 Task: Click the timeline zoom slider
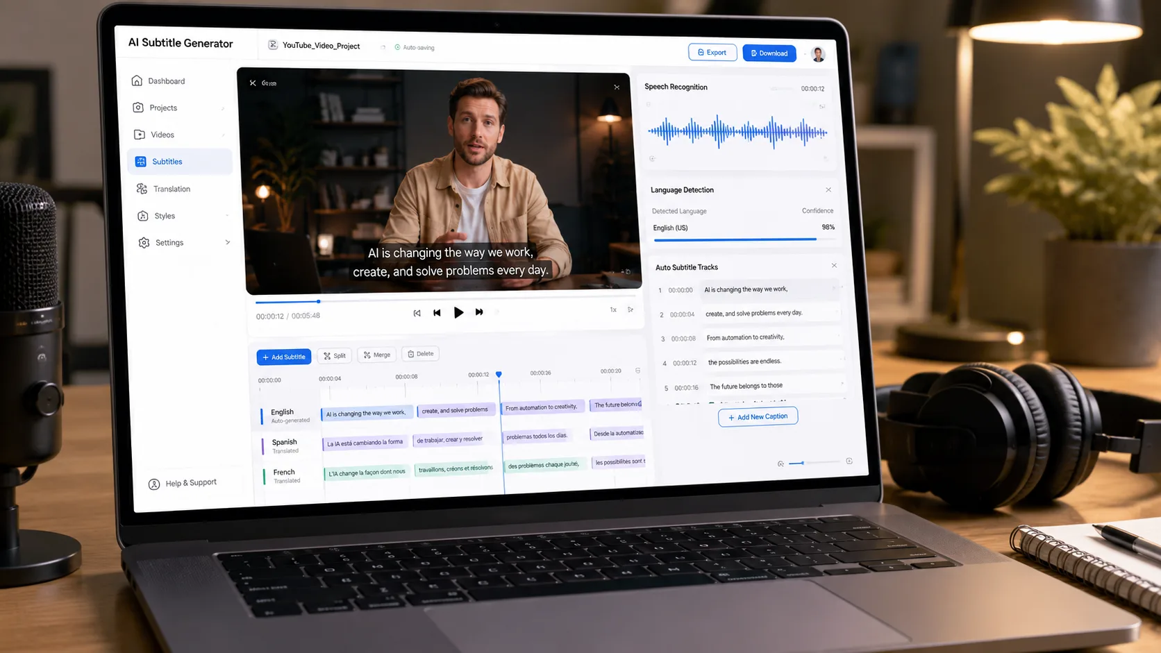814,462
